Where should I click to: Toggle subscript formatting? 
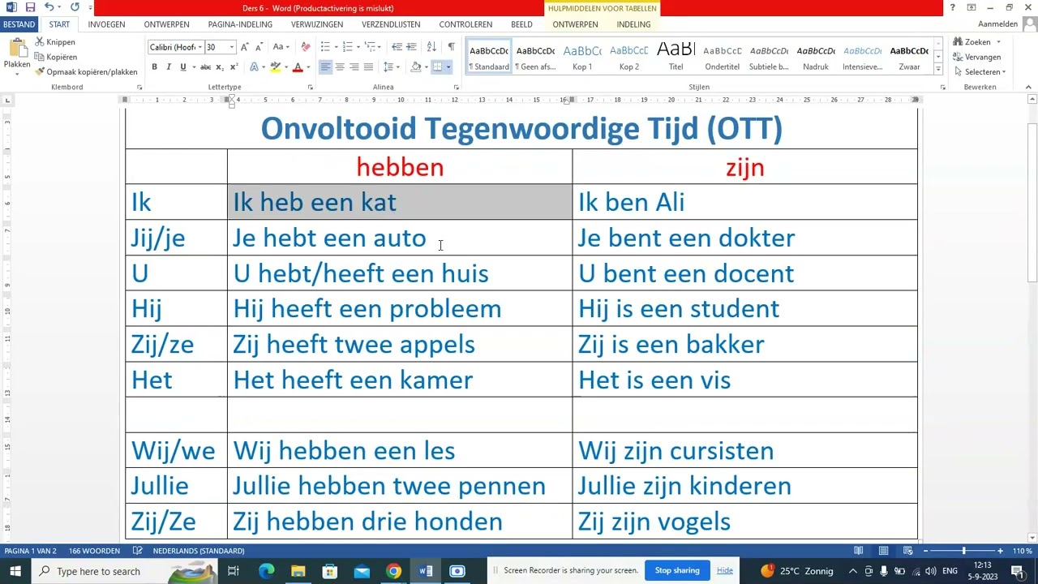(221, 67)
